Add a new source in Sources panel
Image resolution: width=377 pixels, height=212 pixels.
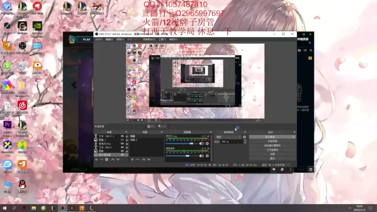click(x=97, y=159)
